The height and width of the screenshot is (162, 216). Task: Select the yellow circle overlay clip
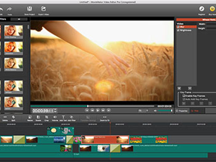[54, 131]
